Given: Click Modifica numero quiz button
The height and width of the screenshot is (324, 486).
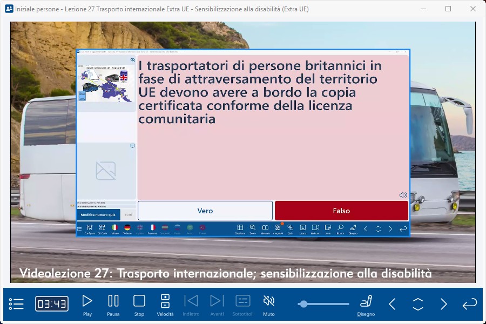Looking at the screenshot, I should point(98,214).
